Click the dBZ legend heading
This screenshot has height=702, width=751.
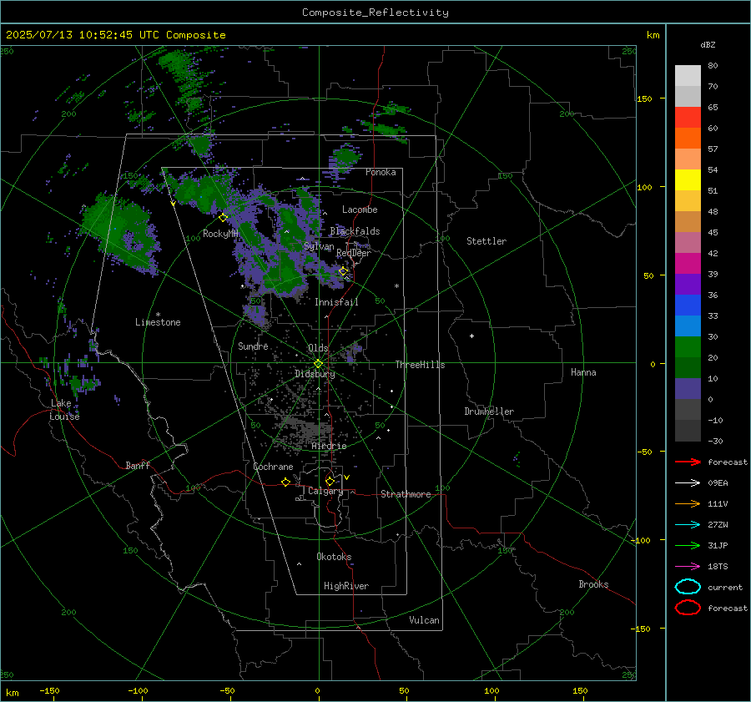708,45
